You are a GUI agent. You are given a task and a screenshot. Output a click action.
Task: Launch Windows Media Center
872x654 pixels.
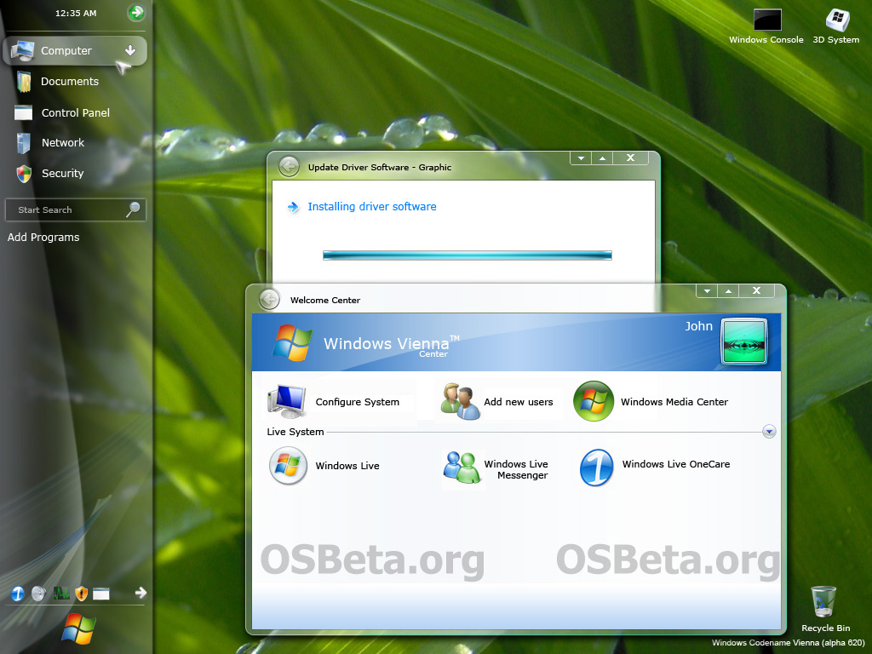pyautogui.click(x=594, y=401)
